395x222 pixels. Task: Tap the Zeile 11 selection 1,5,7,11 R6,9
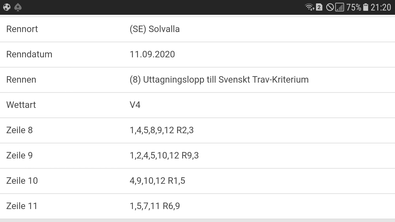click(x=155, y=206)
